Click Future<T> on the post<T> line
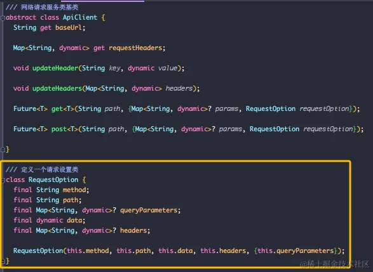The image size is (373, 272). (x=31, y=129)
